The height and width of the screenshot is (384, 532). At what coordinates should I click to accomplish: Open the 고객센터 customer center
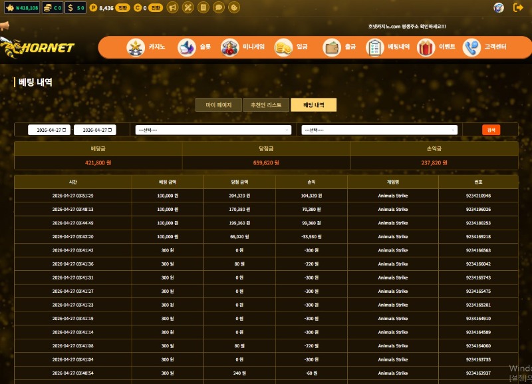click(485, 47)
